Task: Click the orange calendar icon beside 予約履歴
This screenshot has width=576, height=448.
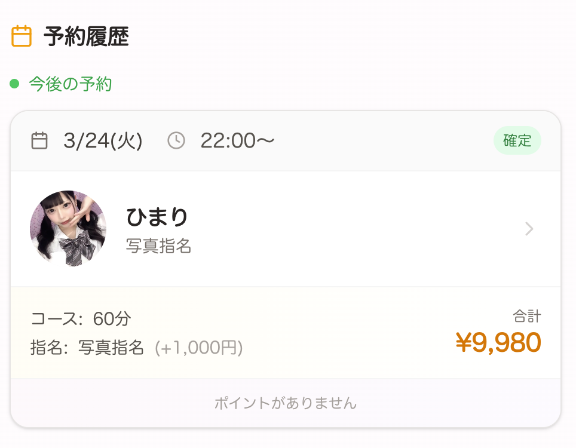Action: 22,36
